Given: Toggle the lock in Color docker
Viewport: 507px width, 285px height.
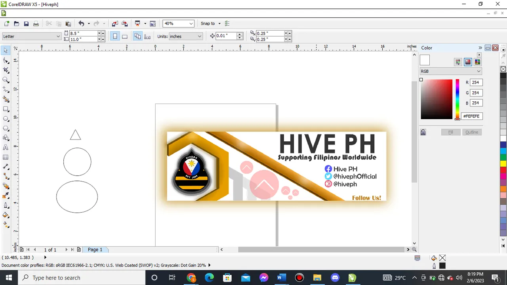Looking at the screenshot, I should click(x=423, y=132).
